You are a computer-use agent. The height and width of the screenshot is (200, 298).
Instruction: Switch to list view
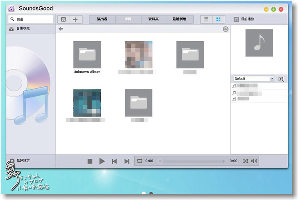coord(206,19)
